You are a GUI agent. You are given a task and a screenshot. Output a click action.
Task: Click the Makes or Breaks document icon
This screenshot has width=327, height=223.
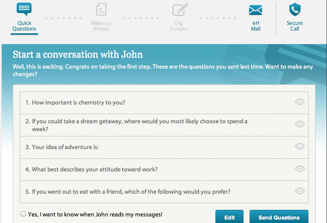tap(101, 9)
